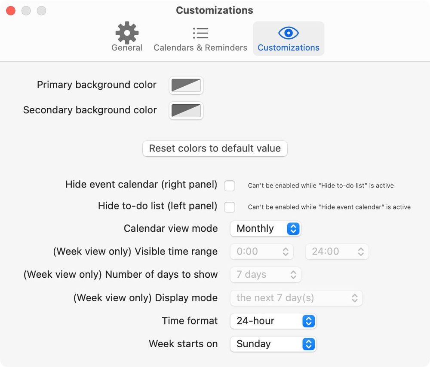Select the Customizations tab button
The image size is (430, 367).
[288, 39]
